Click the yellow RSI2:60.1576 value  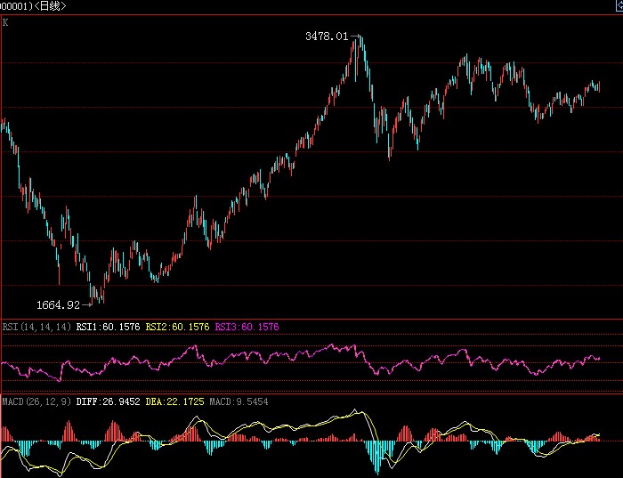pos(177,327)
